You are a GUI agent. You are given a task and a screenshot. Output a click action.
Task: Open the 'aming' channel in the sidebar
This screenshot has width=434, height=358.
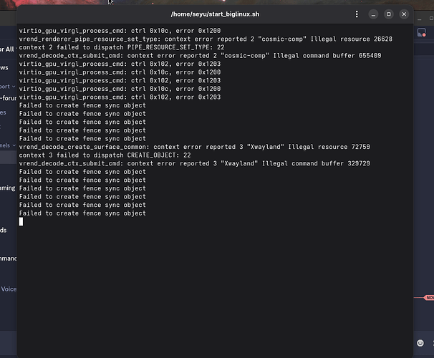tap(7, 188)
